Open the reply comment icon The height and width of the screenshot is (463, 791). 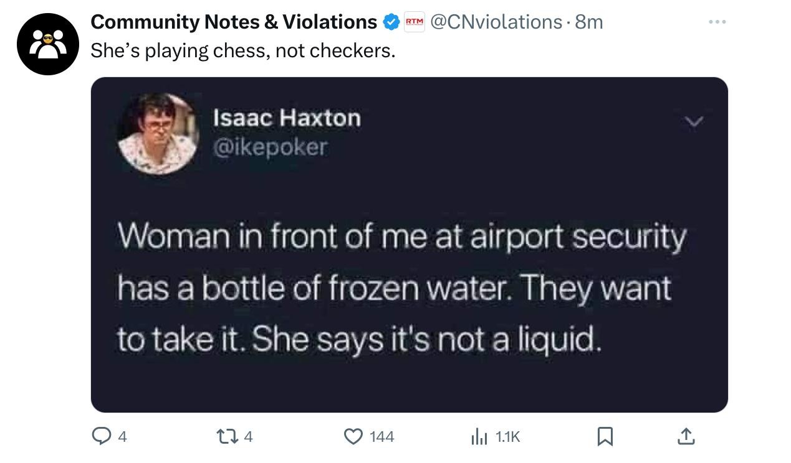click(101, 437)
